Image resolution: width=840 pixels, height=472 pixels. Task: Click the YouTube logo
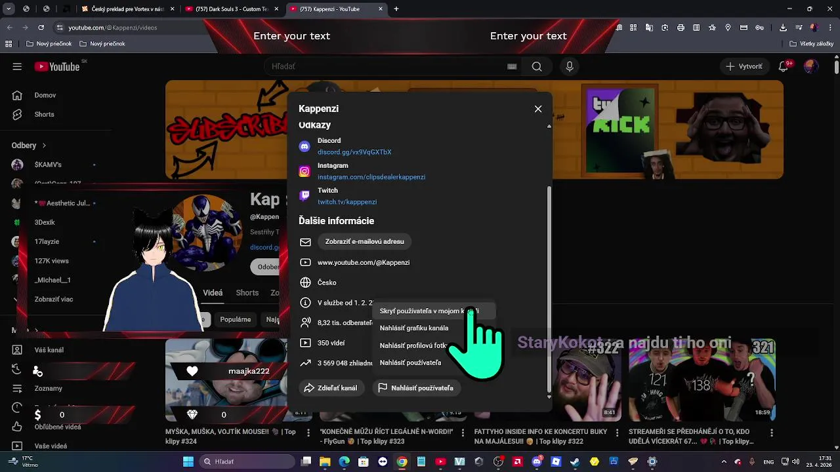click(x=57, y=66)
